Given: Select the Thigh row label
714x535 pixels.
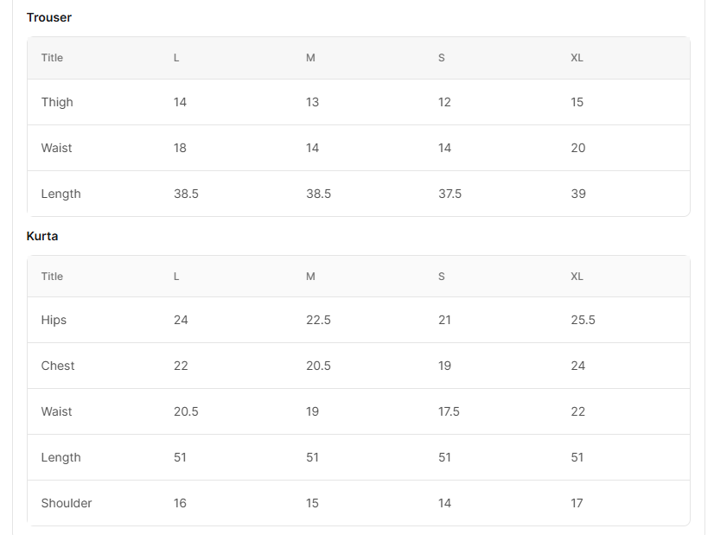Looking at the screenshot, I should pyautogui.click(x=57, y=102).
